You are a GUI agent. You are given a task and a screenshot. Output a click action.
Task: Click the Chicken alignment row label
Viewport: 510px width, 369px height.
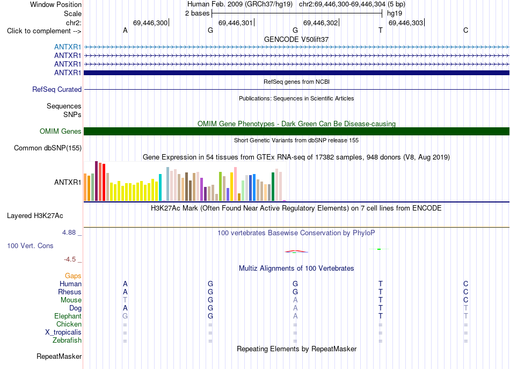tap(69, 324)
